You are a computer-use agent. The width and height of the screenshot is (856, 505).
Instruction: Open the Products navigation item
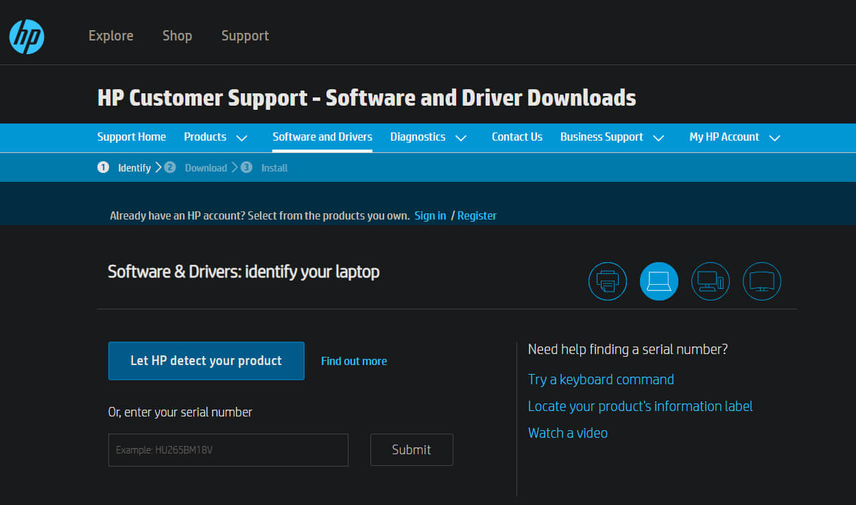pos(205,137)
